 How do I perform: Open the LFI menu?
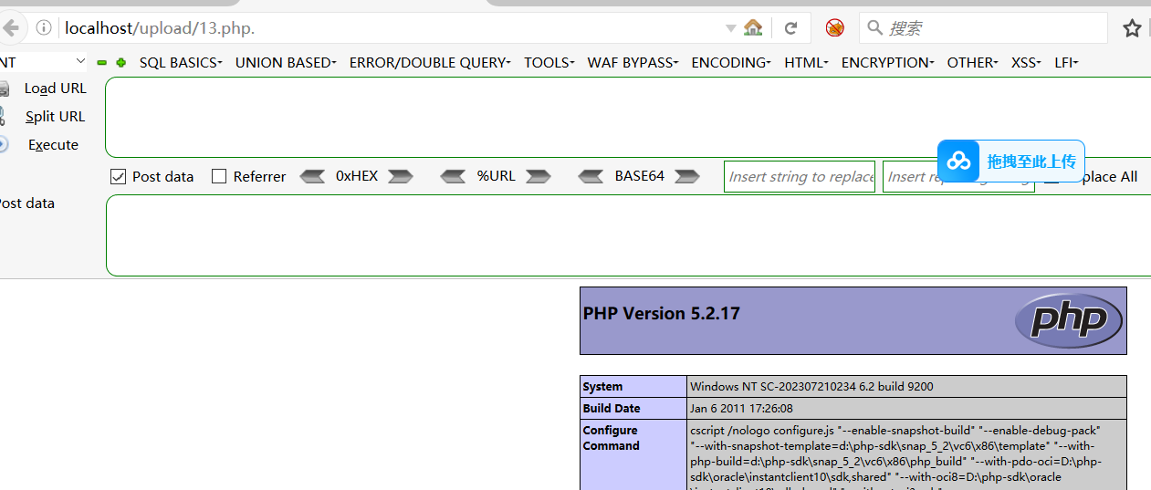coord(1066,63)
